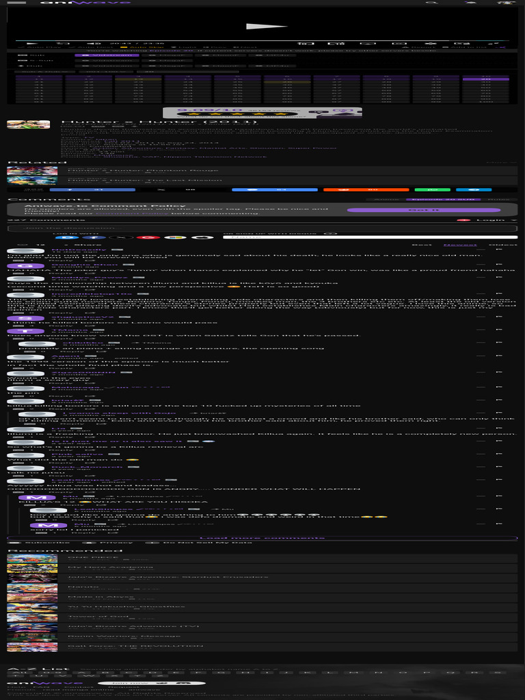Open the Share dropdown above comments
Image resolution: width=525 pixels, height=700 pixels.
[84, 245]
